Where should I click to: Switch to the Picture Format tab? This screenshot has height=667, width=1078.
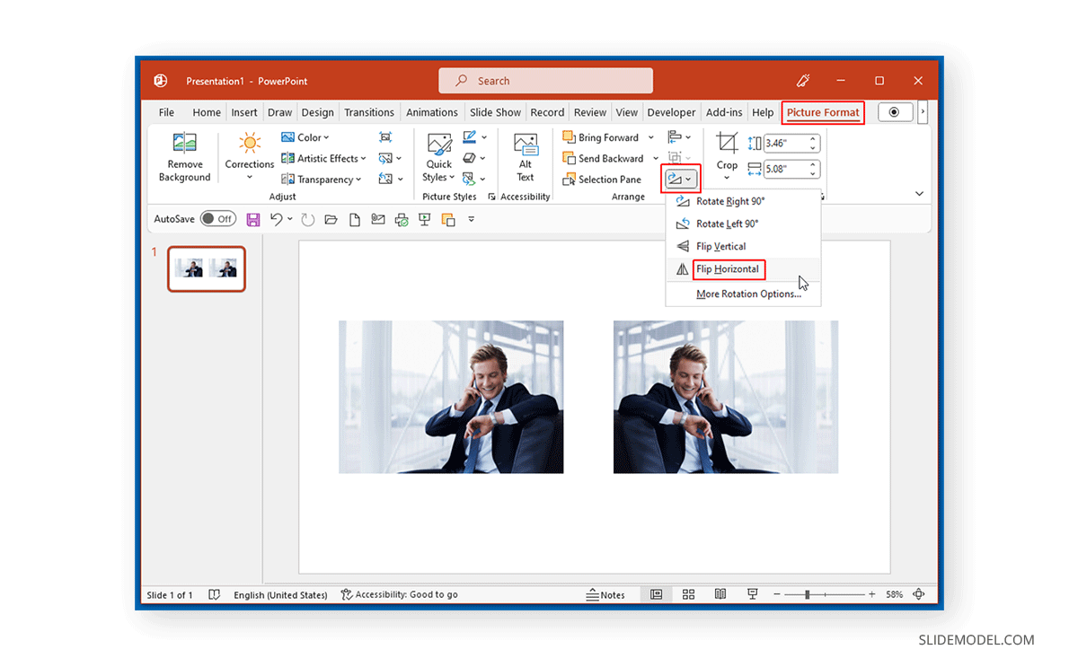823,111
